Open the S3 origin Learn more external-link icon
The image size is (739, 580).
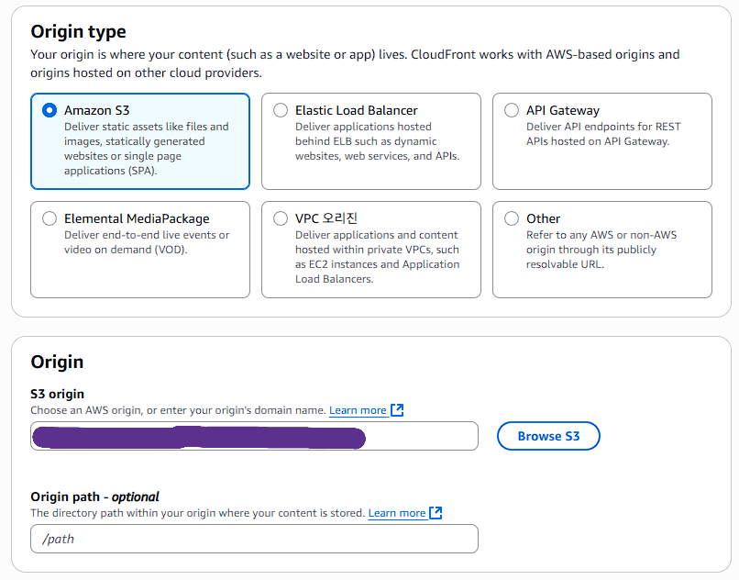coord(397,410)
